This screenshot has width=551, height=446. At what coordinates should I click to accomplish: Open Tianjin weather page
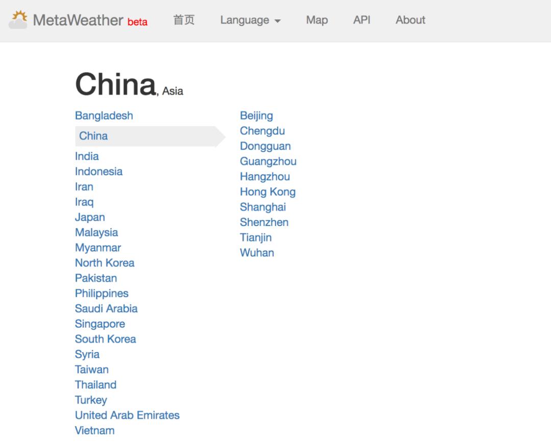256,238
